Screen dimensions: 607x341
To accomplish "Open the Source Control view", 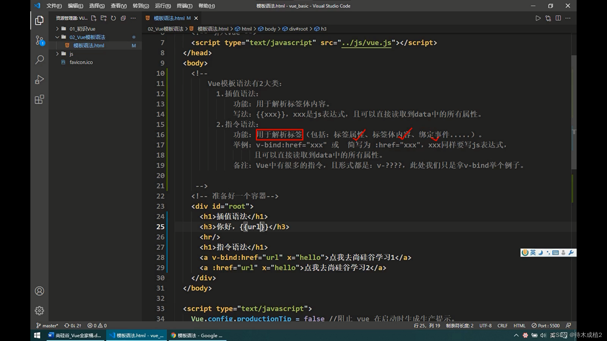I will click(x=39, y=40).
